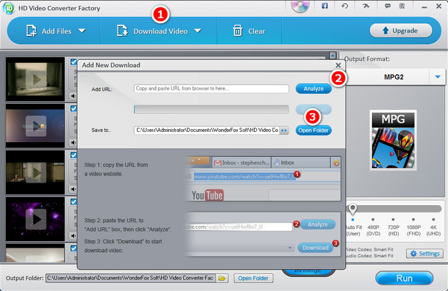Viewport: 448px width, 291px height.
Task: Click the circular undo arrow in title bar
Action: [345, 6]
